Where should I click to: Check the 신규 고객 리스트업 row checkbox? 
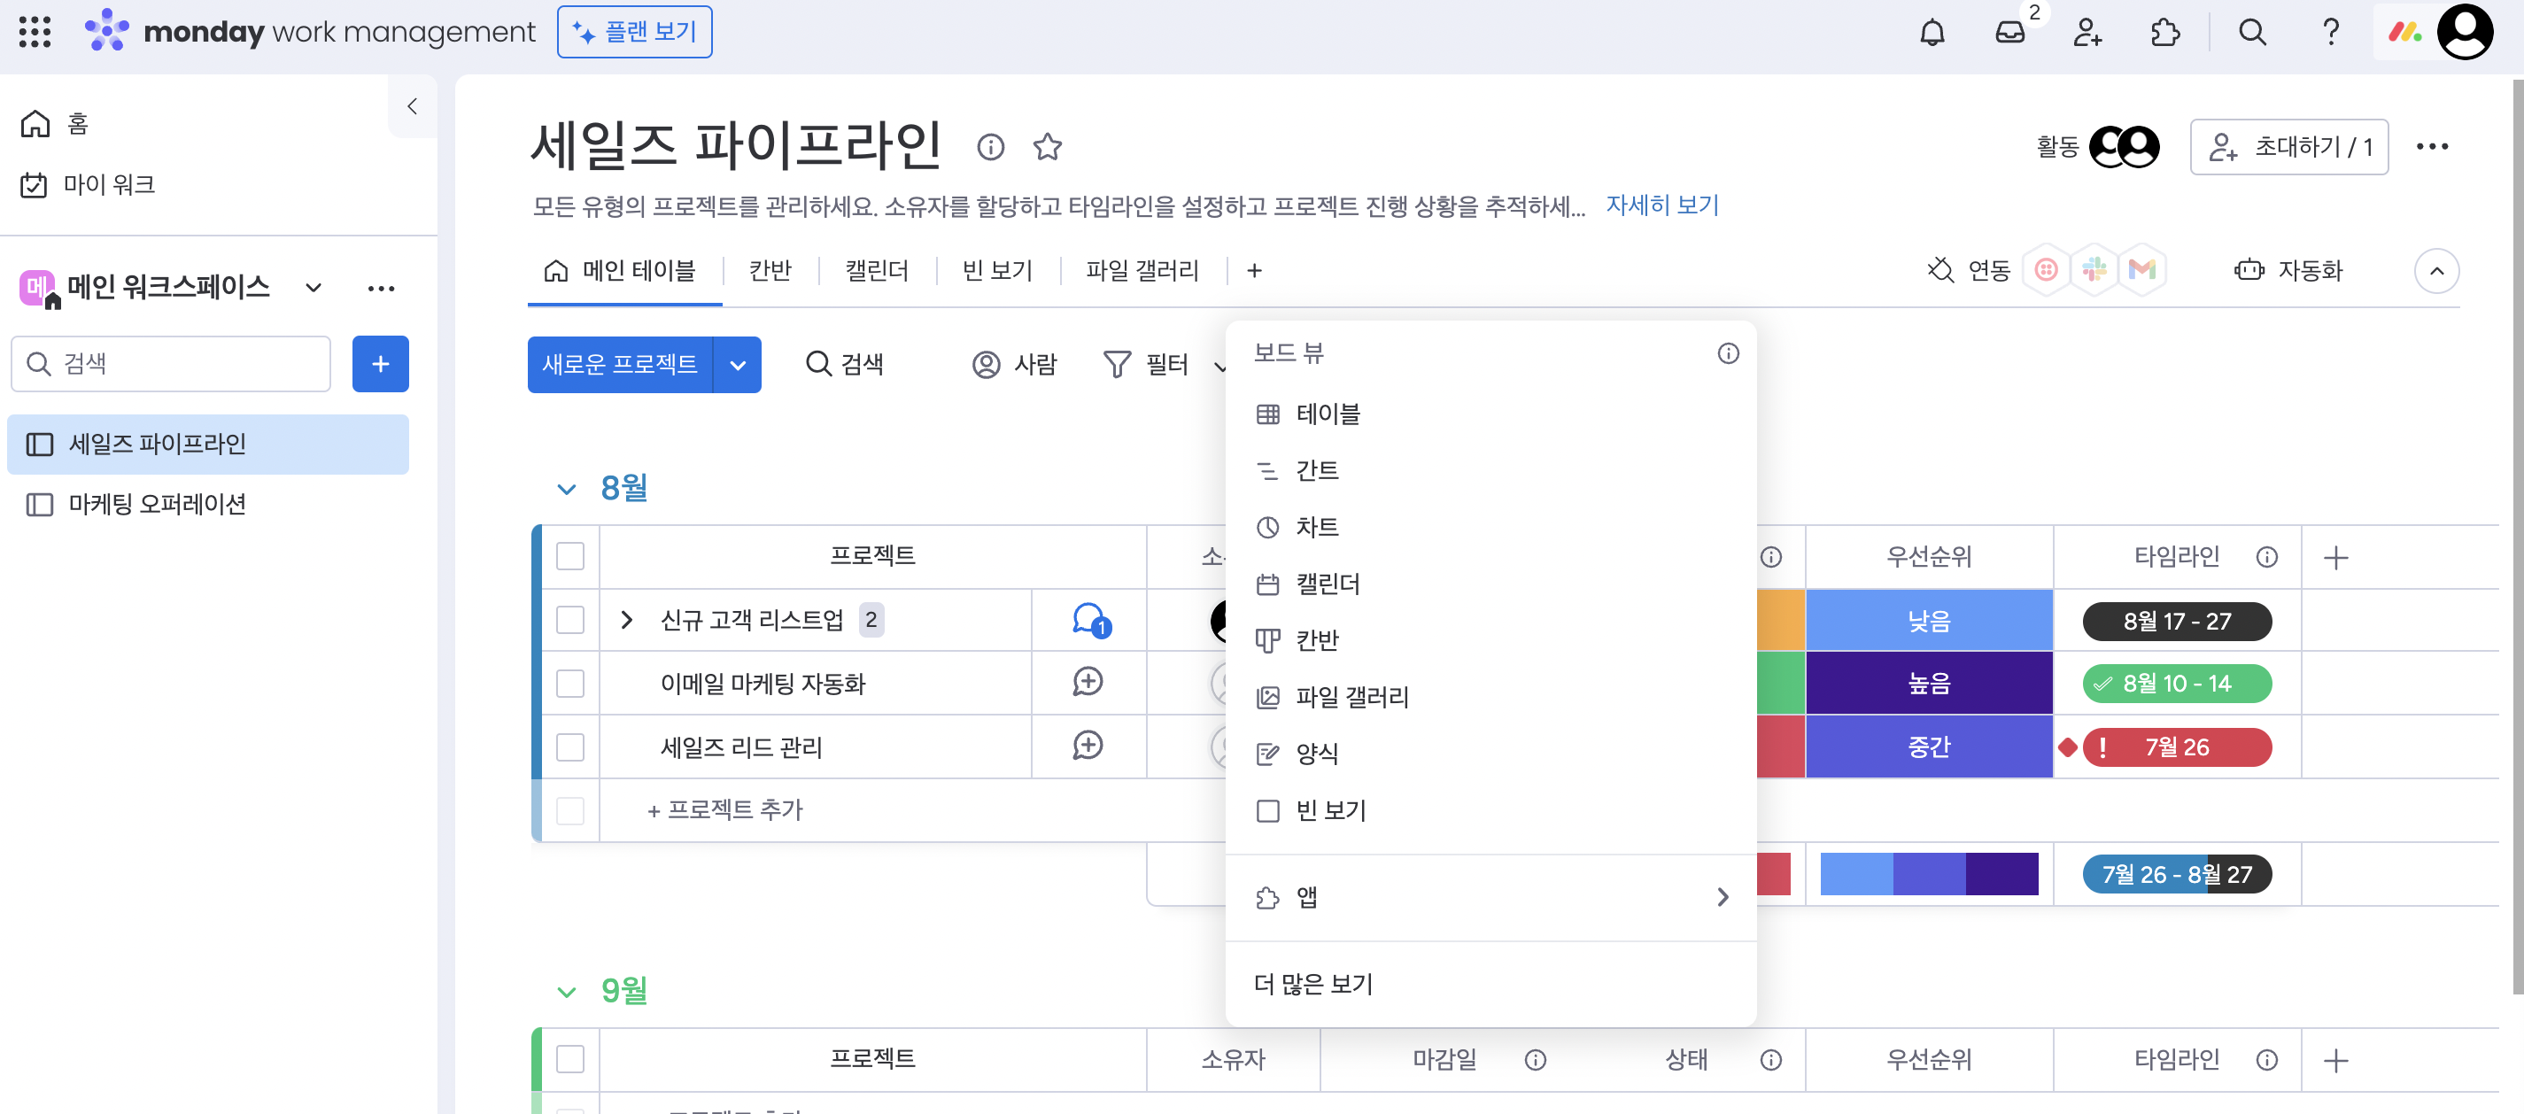pyautogui.click(x=570, y=620)
